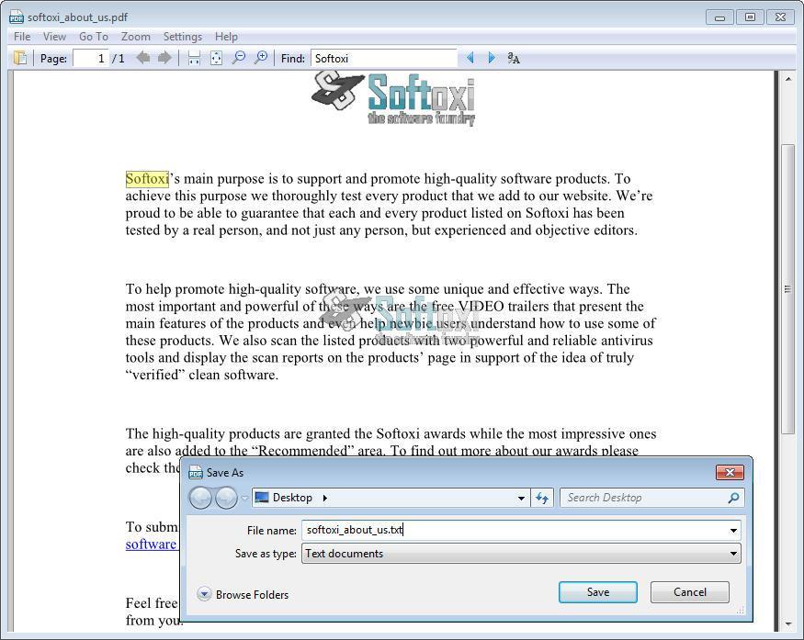Click Desktop label in address bar
This screenshot has height=640, width=804.
tap(292, 498)
